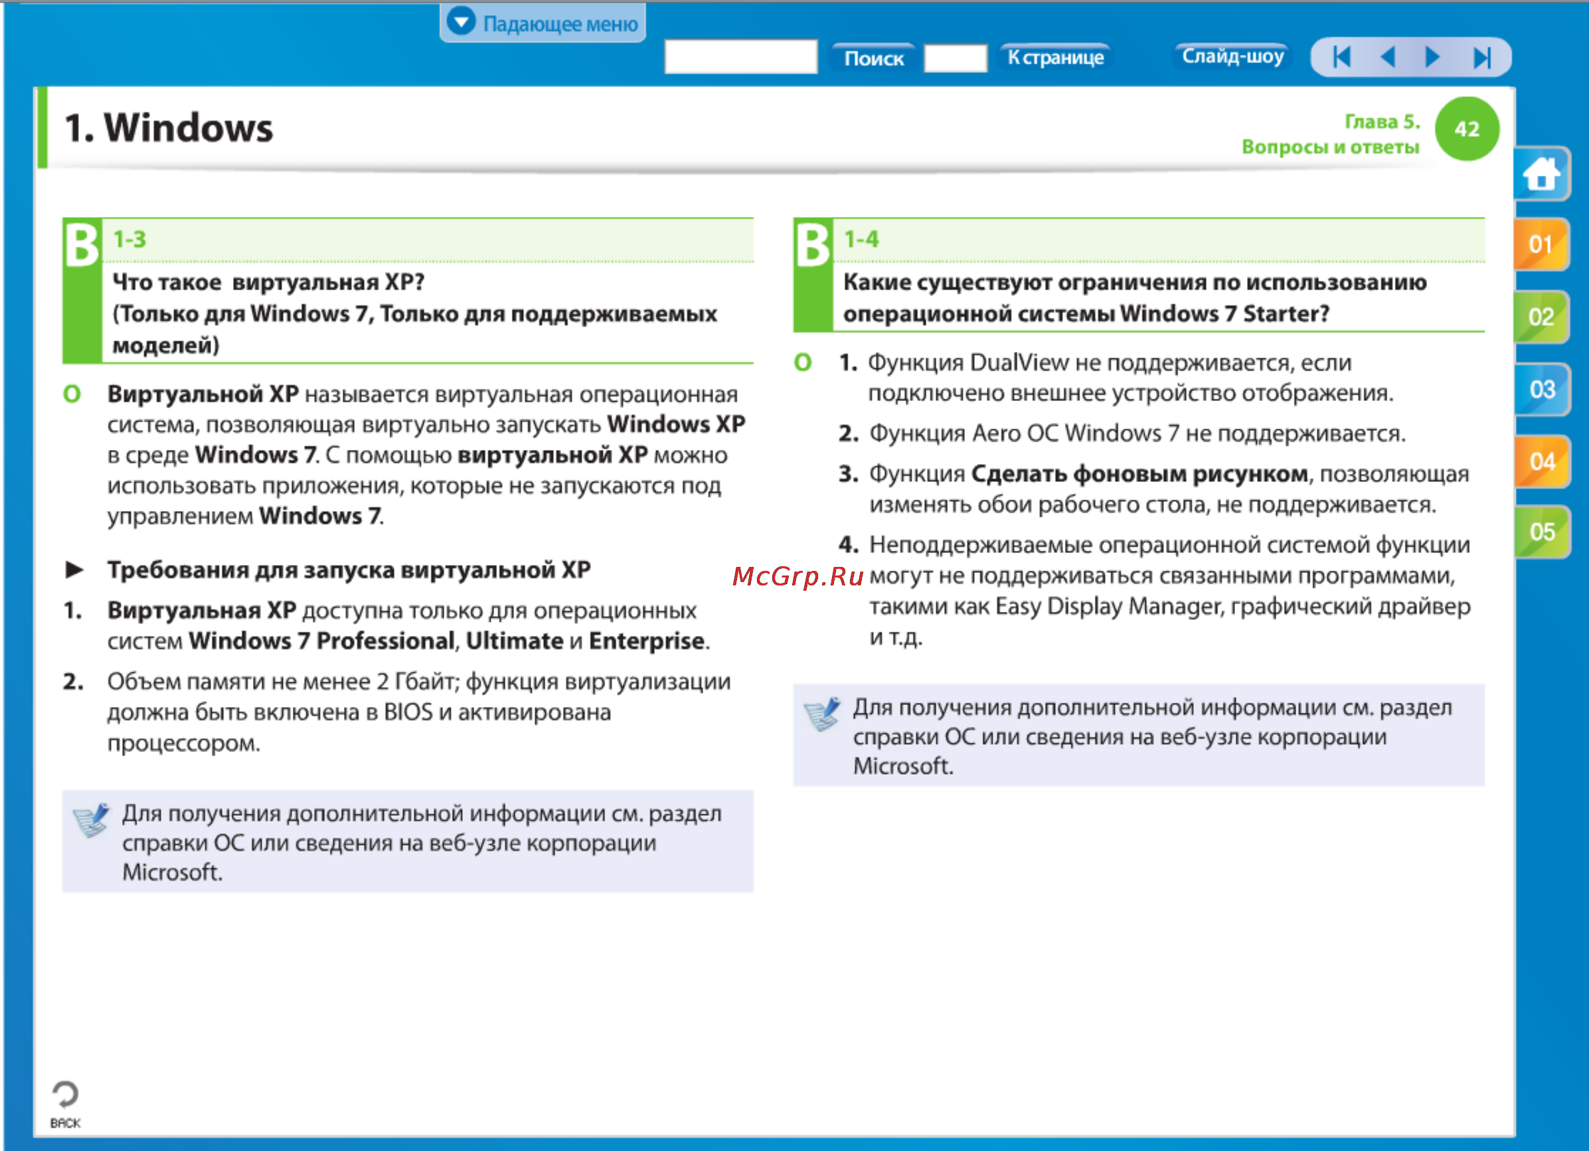The height and width of the screenshot is (1151, 1589).
Task: Click the Глава 5. Вопросы и ответы heading
Action: coord(1330,134)
